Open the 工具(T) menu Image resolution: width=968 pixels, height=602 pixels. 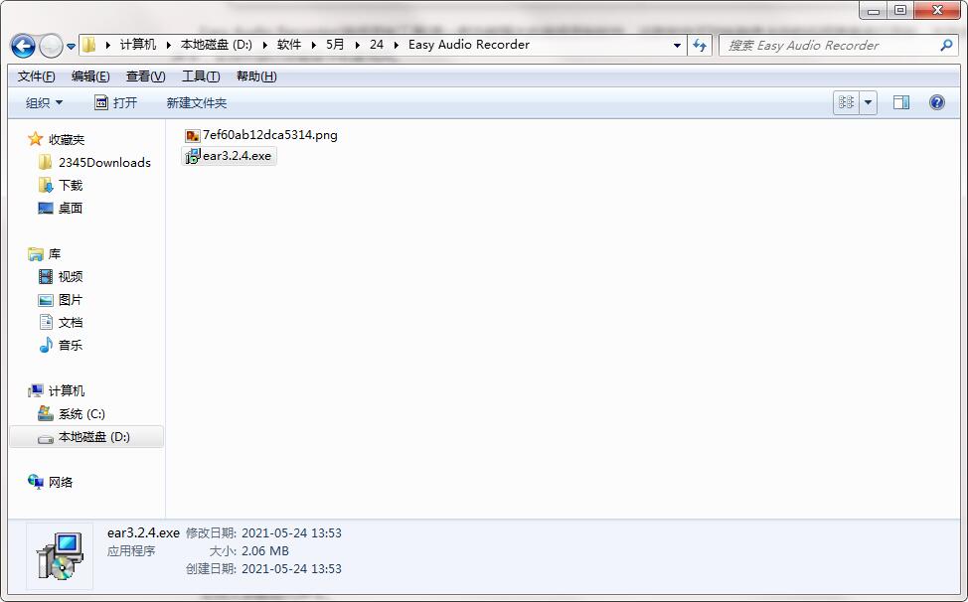(201, 75)
